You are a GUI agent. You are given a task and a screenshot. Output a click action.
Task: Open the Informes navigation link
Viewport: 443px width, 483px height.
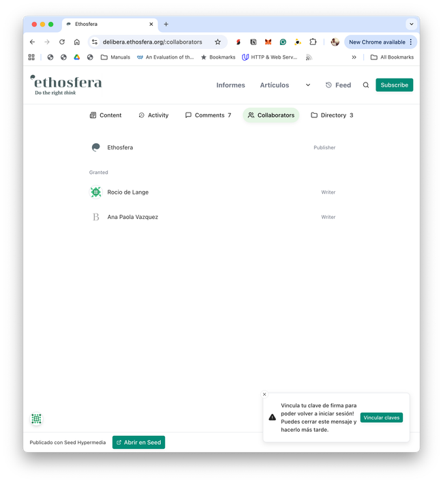(230, 85)
